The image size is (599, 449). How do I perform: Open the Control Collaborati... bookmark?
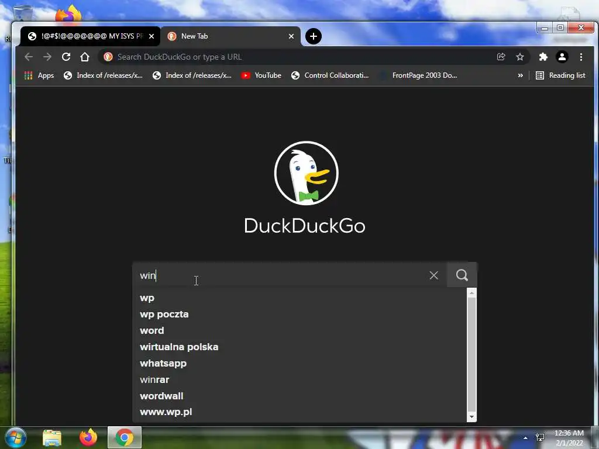330,75
